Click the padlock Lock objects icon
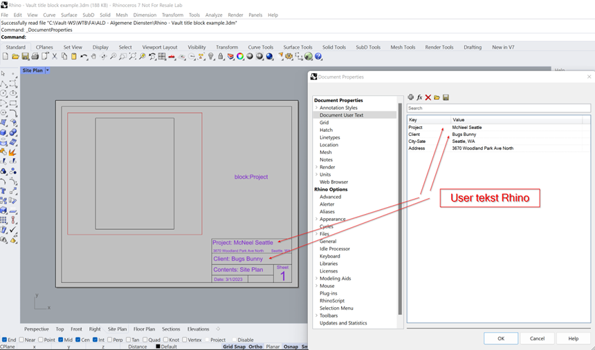Viewport: 595px width, 350px height. click(x=221, y=57)
